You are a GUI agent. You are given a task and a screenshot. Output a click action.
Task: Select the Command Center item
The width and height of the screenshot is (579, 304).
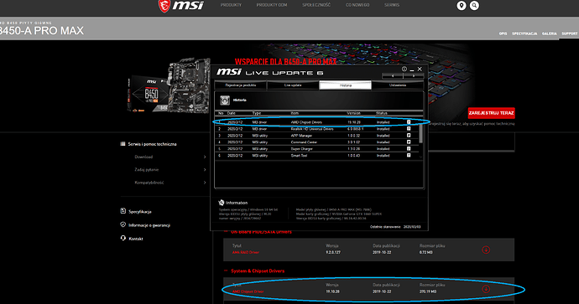pos(304,142)
